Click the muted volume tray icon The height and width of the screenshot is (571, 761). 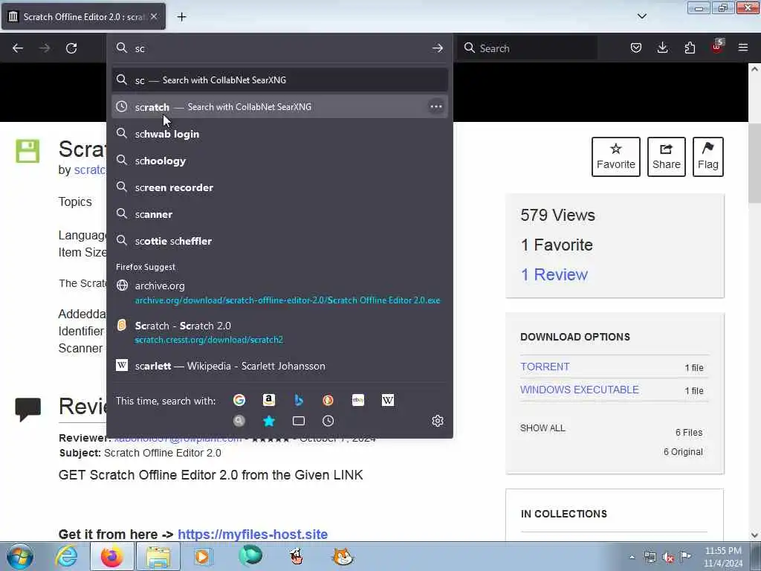pyautogui.click(x=668, y=557)
